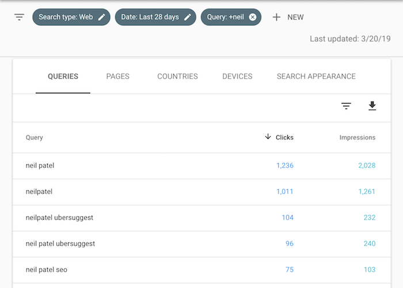
Task: Open the neil patel seo query
Action: tap(201, 270)
